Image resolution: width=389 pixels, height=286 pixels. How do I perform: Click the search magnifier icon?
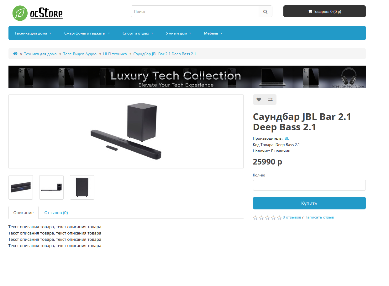pos(265,12)
